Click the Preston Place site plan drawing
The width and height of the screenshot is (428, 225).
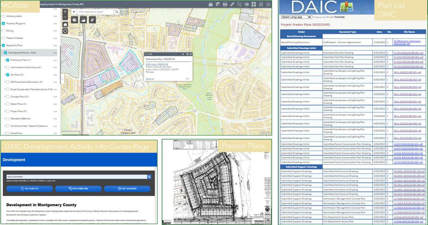click(x=217, y=181)
